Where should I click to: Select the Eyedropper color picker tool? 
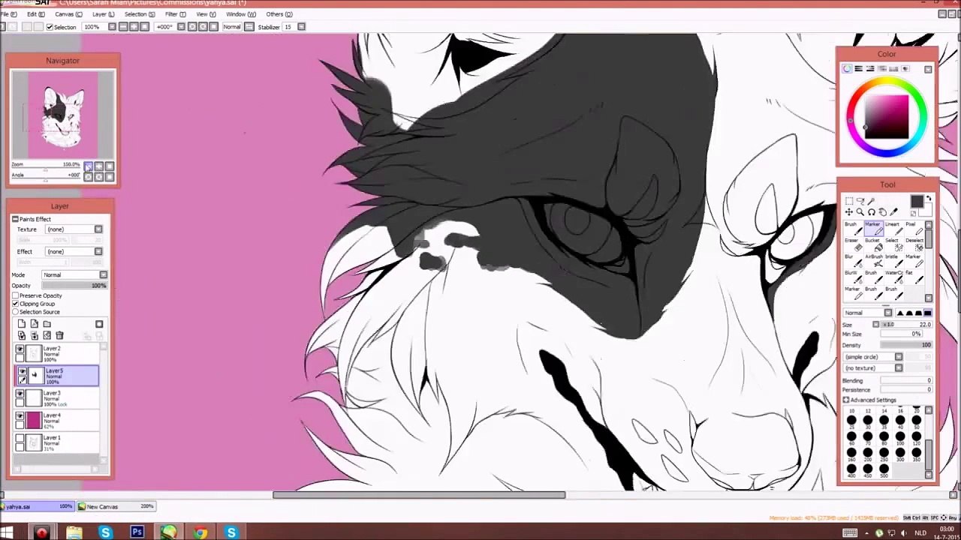click(894, 212)
